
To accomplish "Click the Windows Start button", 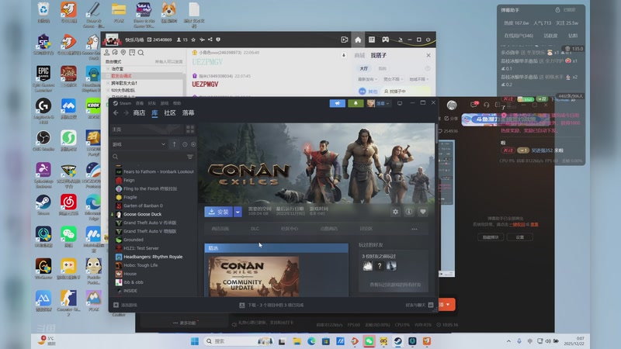I will 195,341.
